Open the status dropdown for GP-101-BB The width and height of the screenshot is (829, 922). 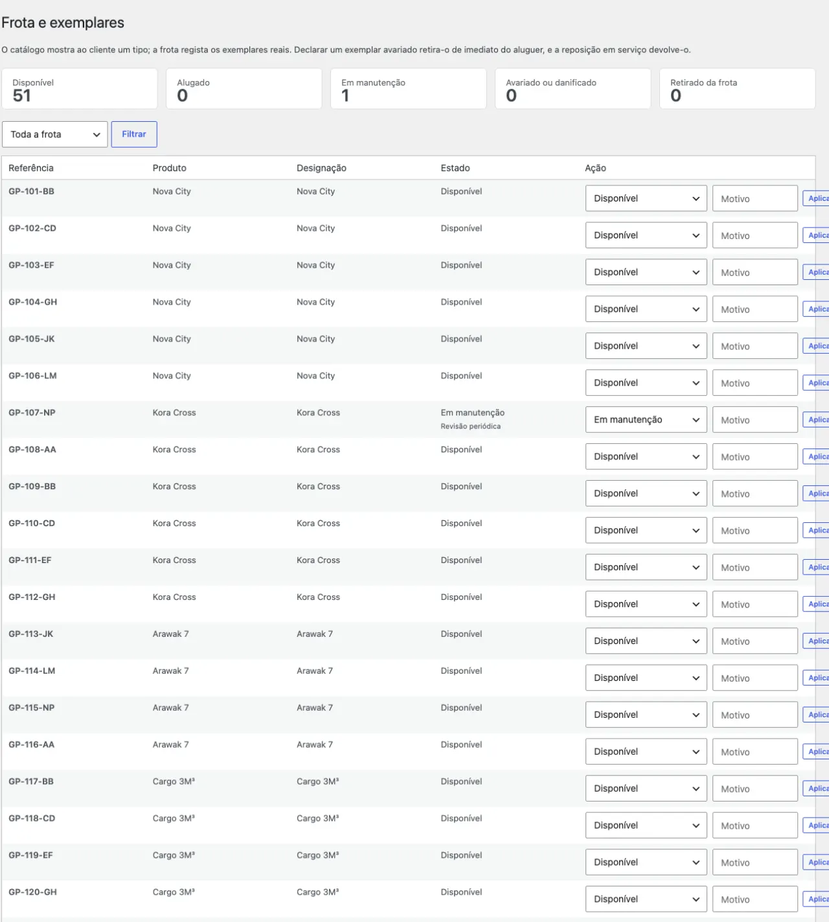[x=646, y=198]
